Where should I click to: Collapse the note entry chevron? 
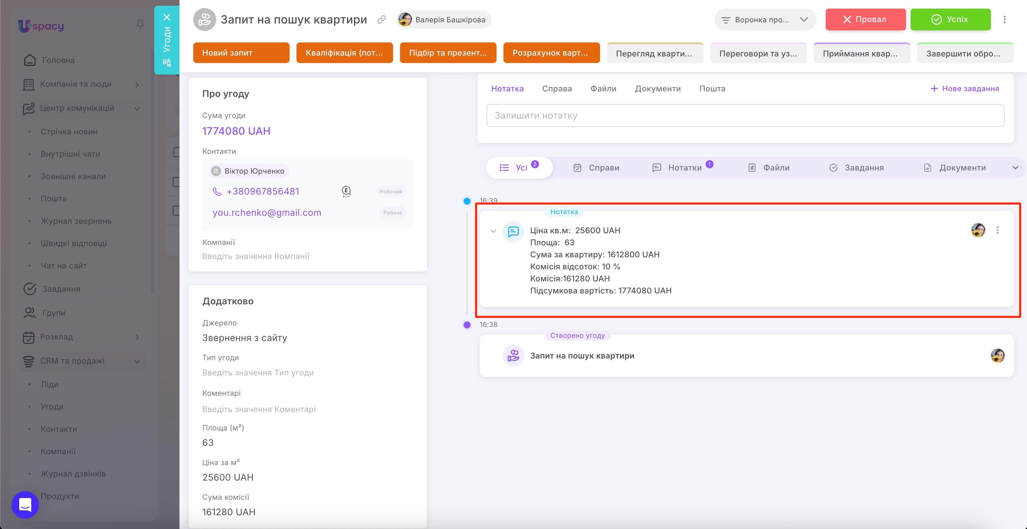pyautogui.click(x=493, y=231)
